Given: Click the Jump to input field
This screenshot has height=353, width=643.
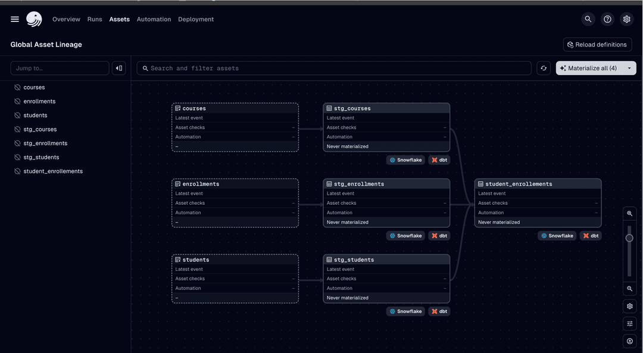Looking at the screenshot, I should point(60,68).
